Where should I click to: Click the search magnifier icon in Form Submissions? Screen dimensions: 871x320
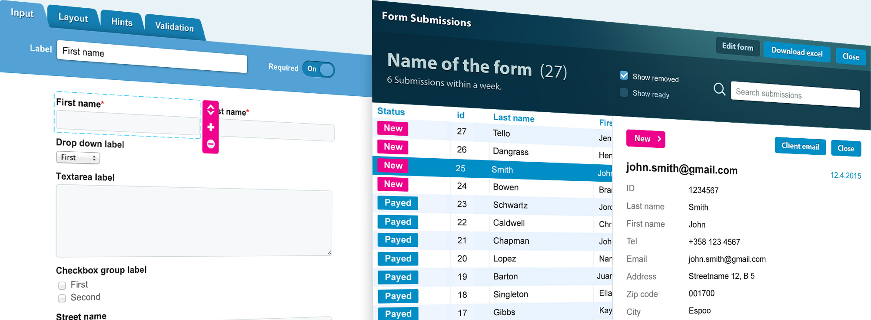tap(720, 89)
